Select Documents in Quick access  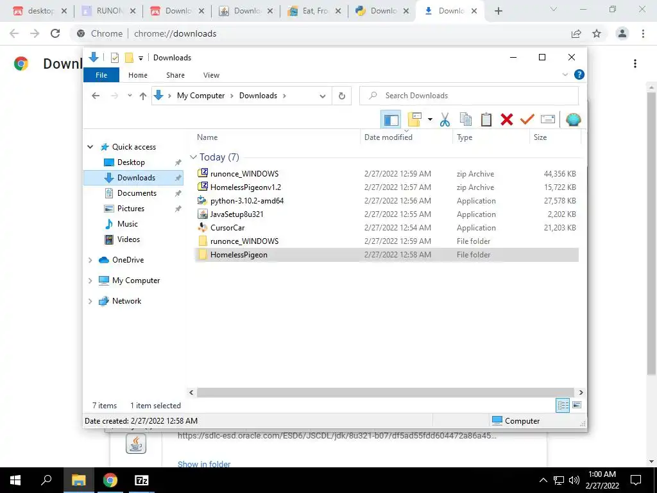137,193
